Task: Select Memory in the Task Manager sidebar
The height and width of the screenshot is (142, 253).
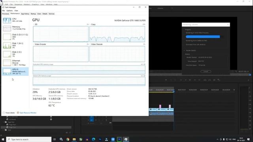Action: 15,28
